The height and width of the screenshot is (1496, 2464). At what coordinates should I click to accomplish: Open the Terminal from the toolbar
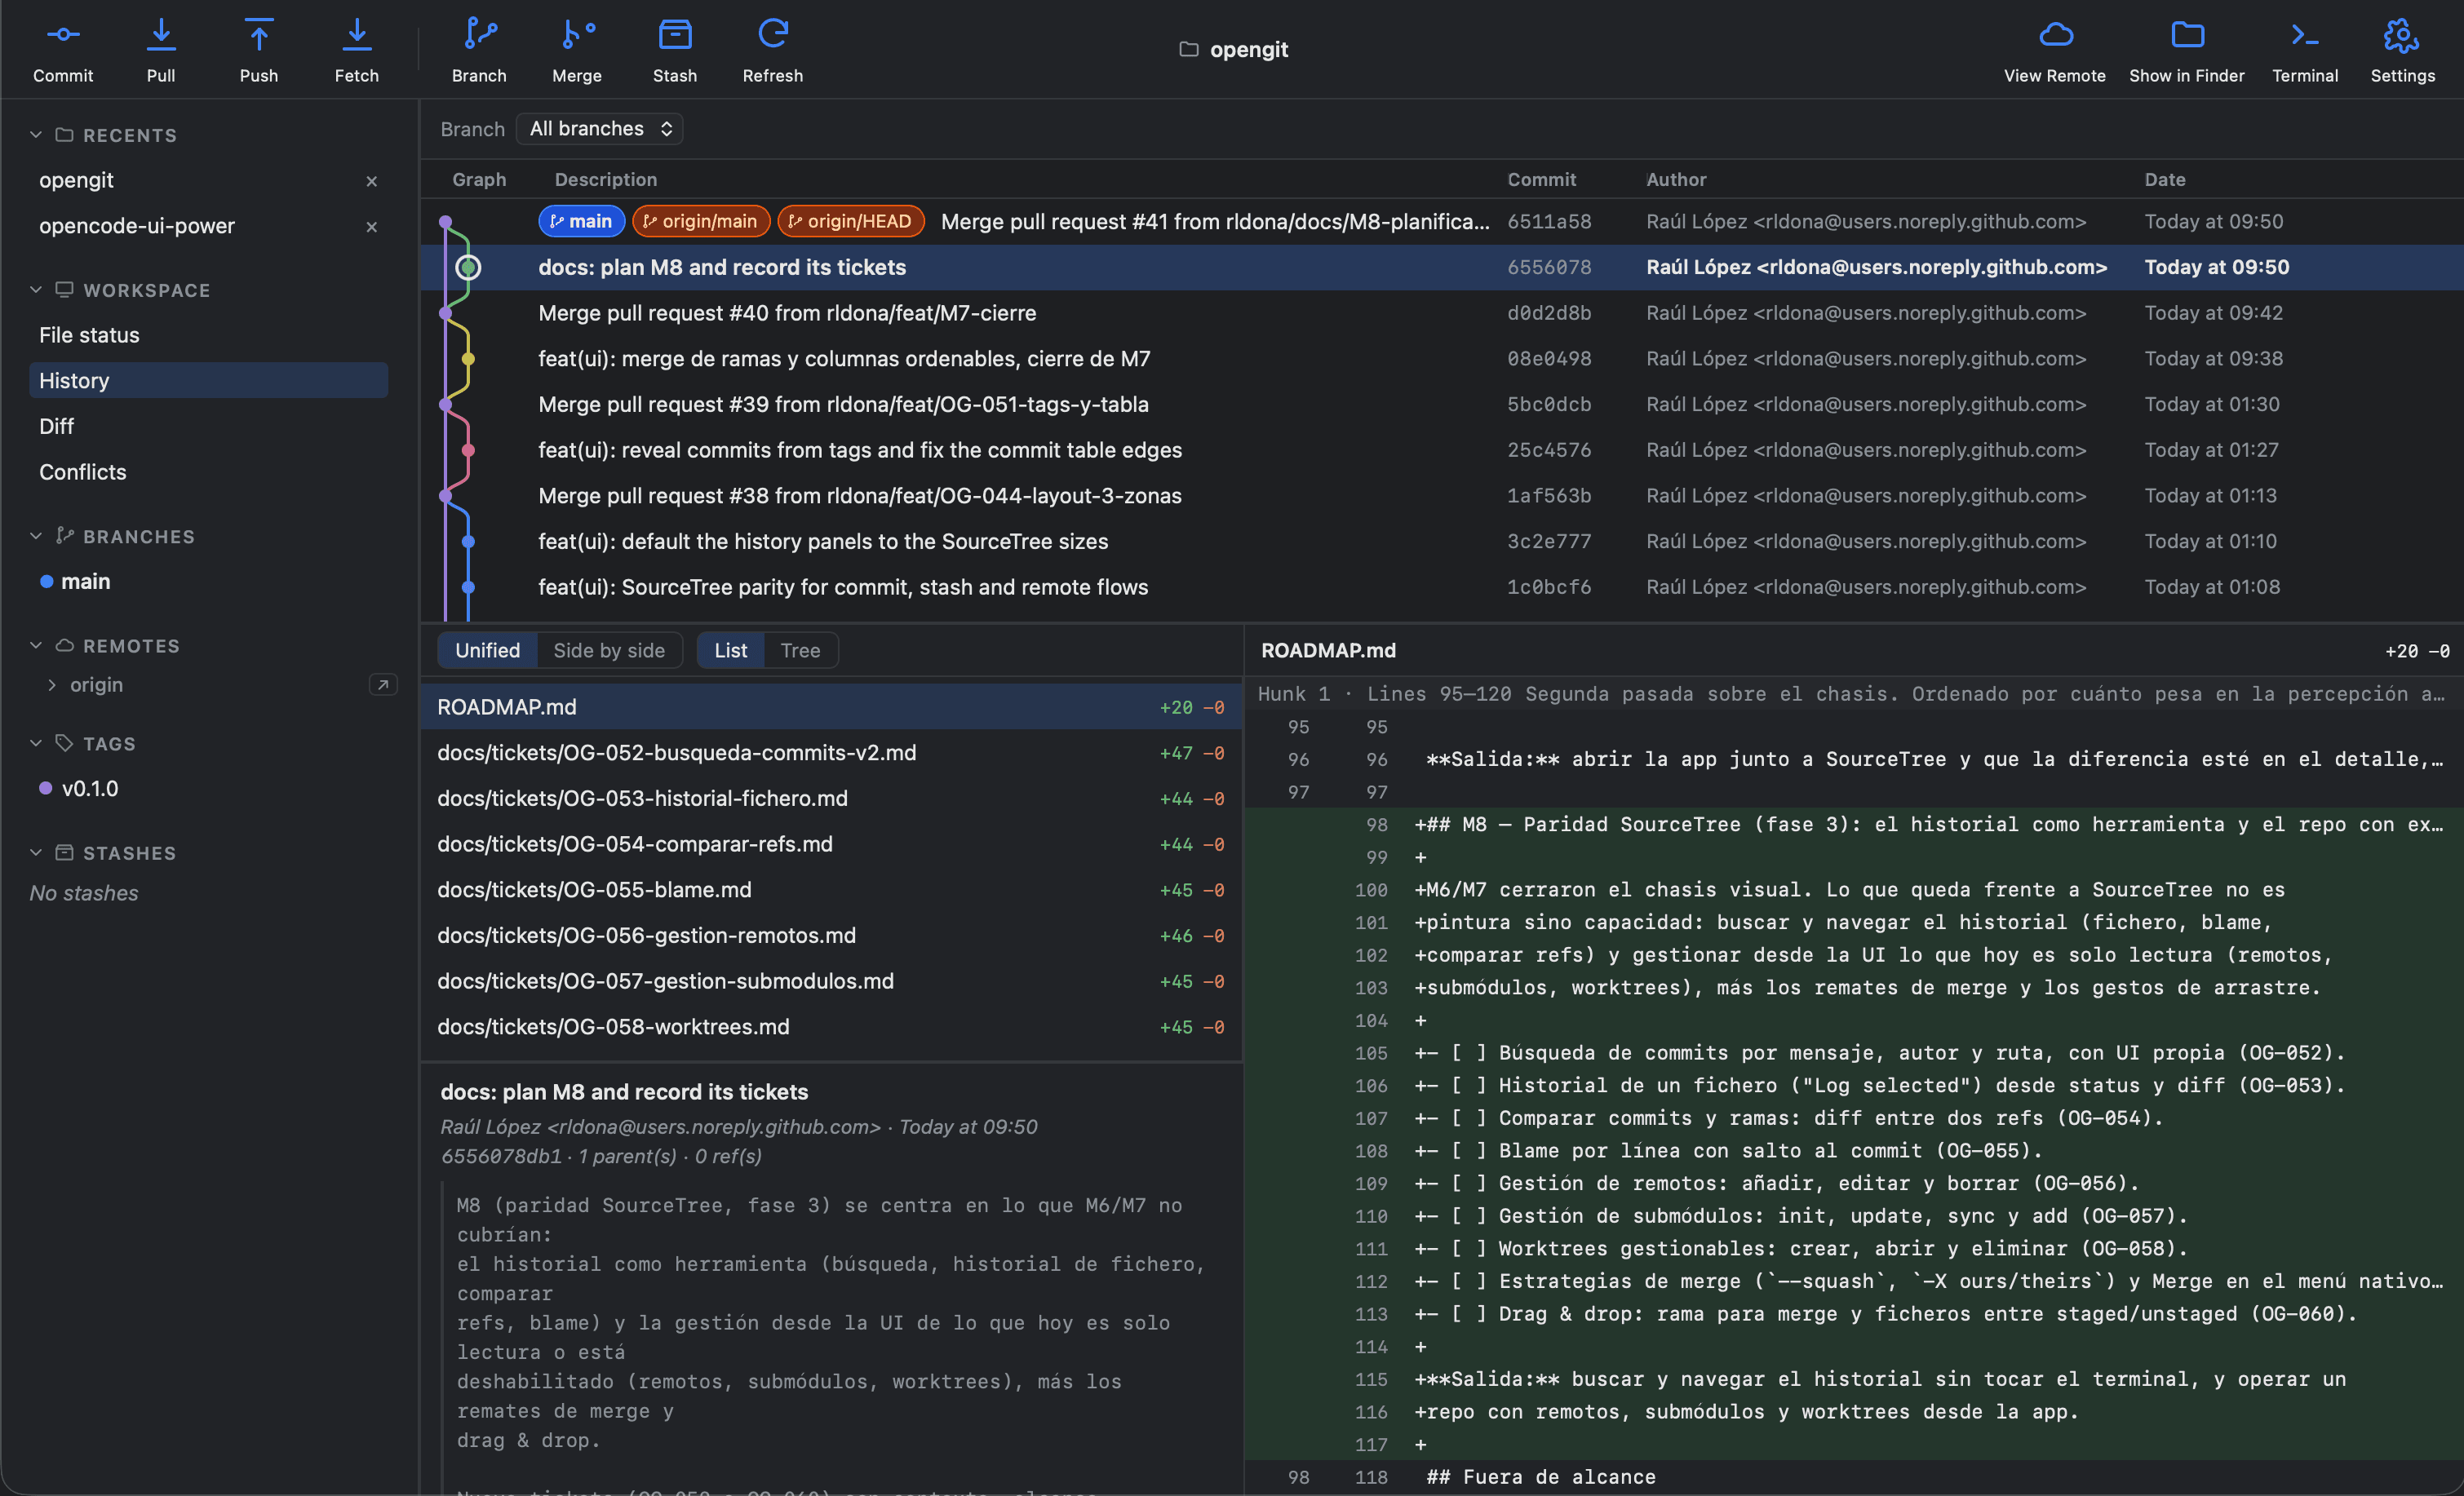(x=2305, y=35)
